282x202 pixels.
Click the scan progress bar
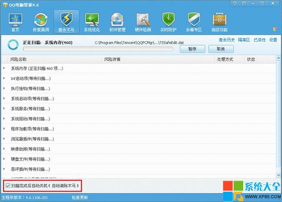click(x=98, y=49)
